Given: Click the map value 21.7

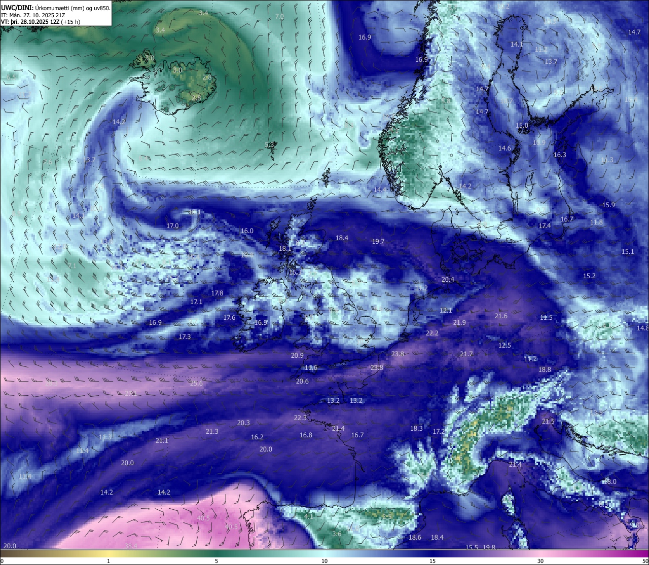Looking at the screenshot, I should click(466, 354).
